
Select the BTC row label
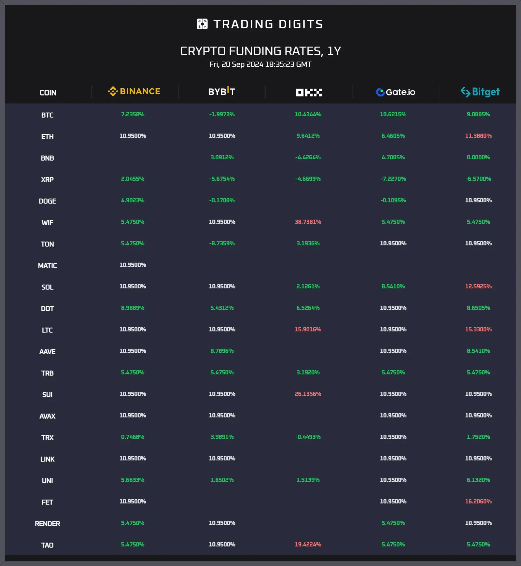47,115
